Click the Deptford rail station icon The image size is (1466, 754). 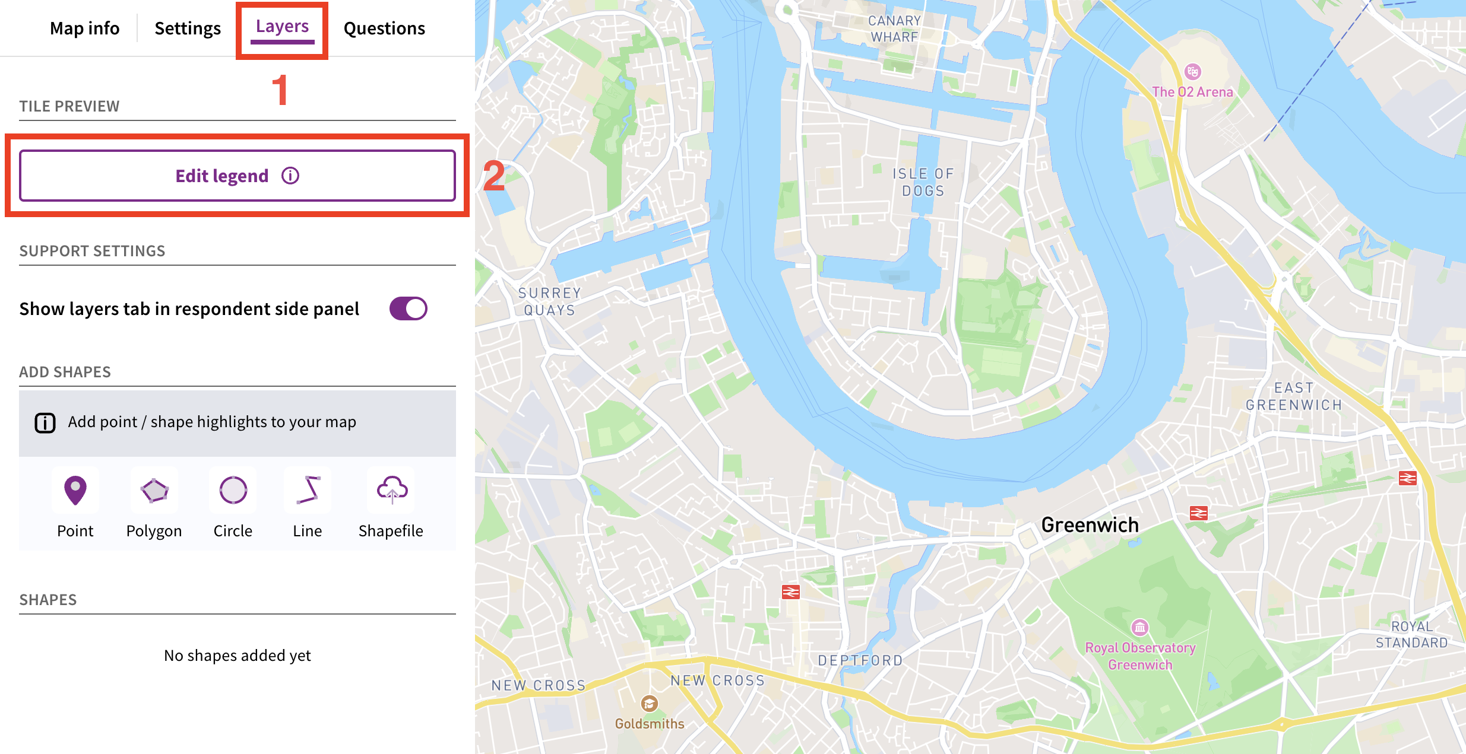[x=790, y=591]
